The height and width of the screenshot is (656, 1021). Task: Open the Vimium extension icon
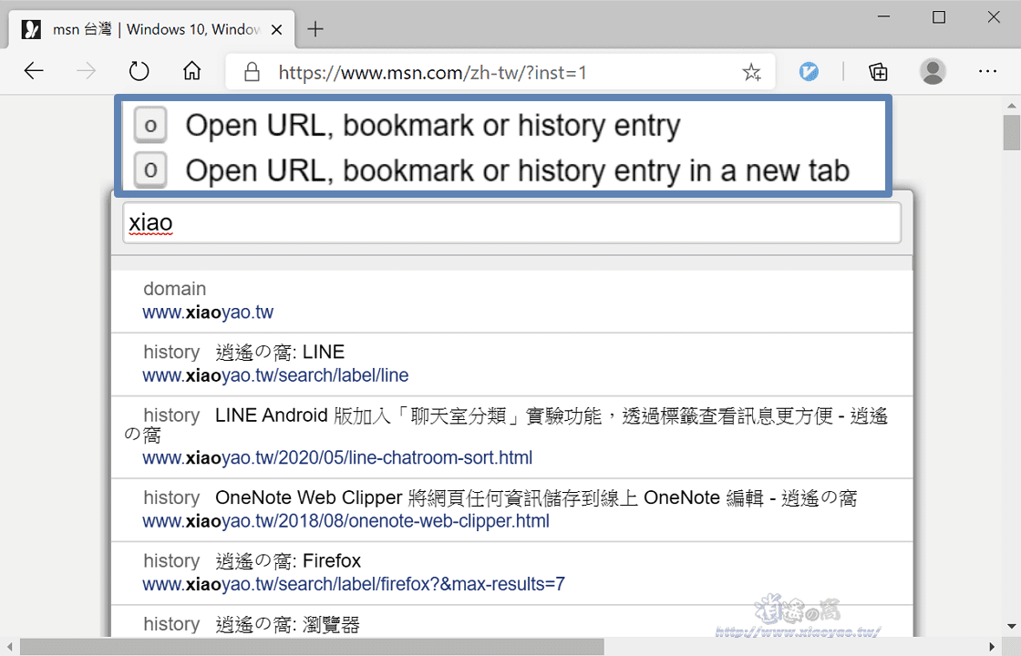coord(809,71)
